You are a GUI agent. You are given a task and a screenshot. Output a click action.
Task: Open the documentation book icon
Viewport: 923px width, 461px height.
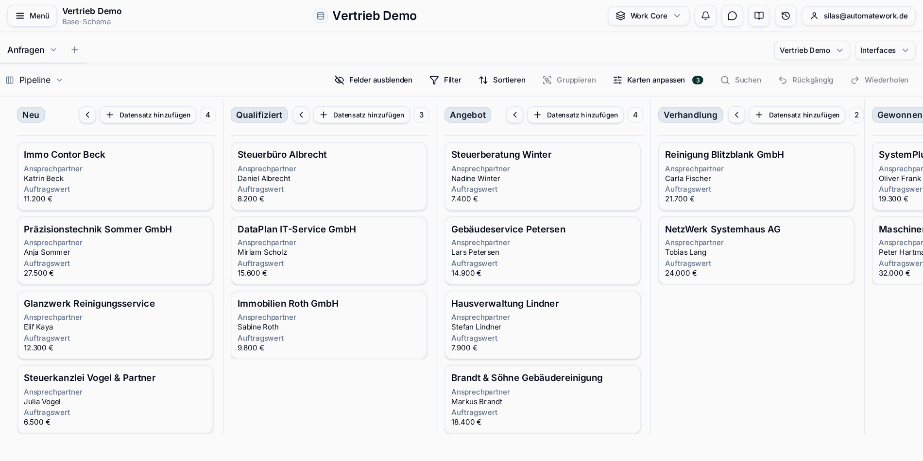click(x=759, y=16)
